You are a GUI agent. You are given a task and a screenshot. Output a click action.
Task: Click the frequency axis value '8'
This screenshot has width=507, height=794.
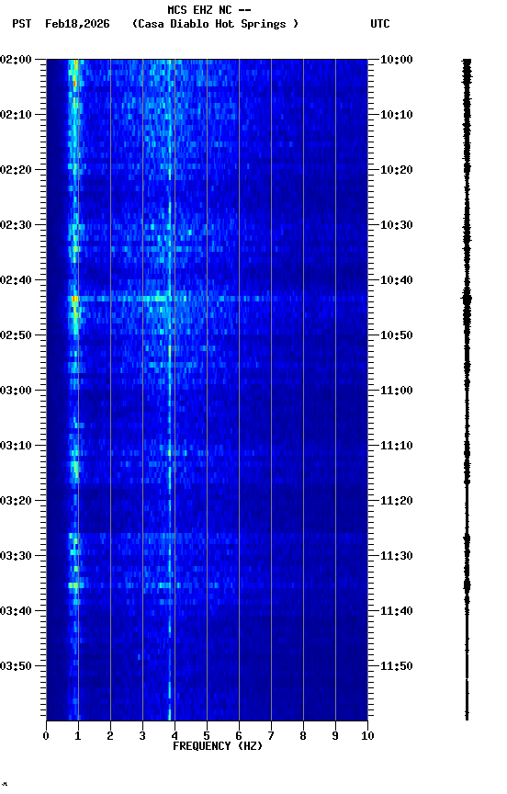[x=303, y=736]
